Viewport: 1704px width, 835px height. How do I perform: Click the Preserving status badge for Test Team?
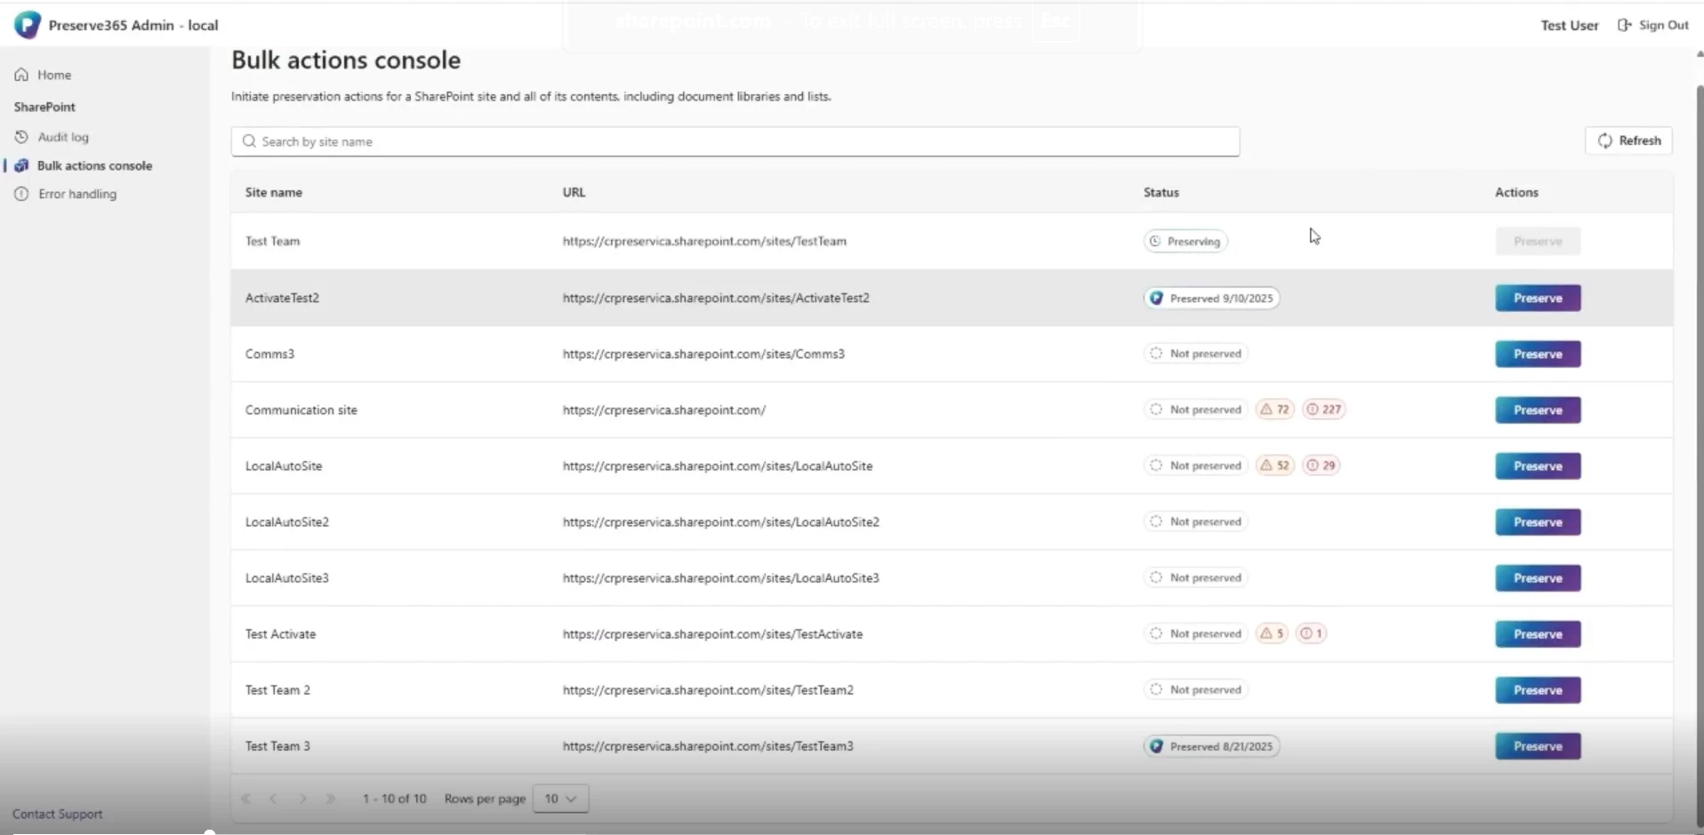click(1186, 241)
